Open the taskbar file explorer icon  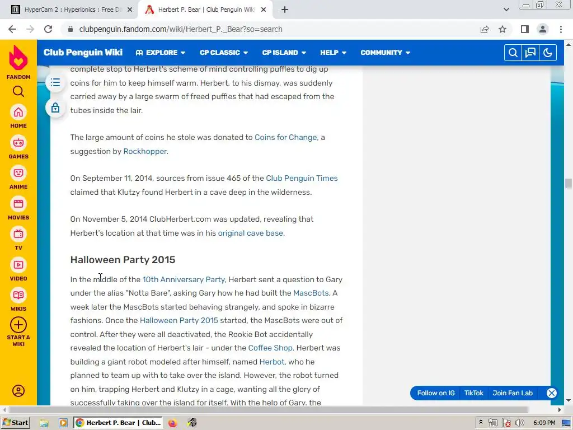coord(45,423)
